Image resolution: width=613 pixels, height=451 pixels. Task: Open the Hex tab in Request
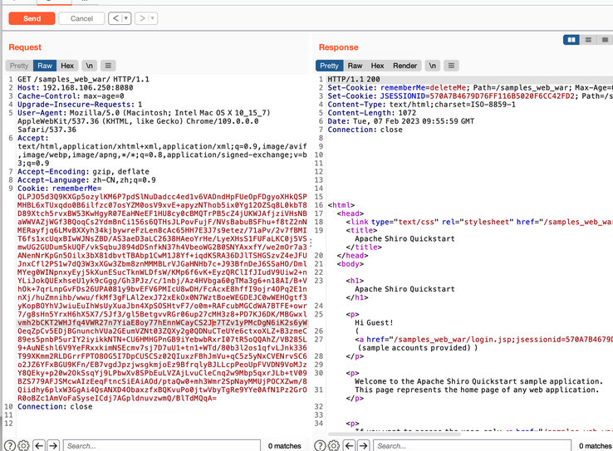pyautogui.click(x=67, y=66)
